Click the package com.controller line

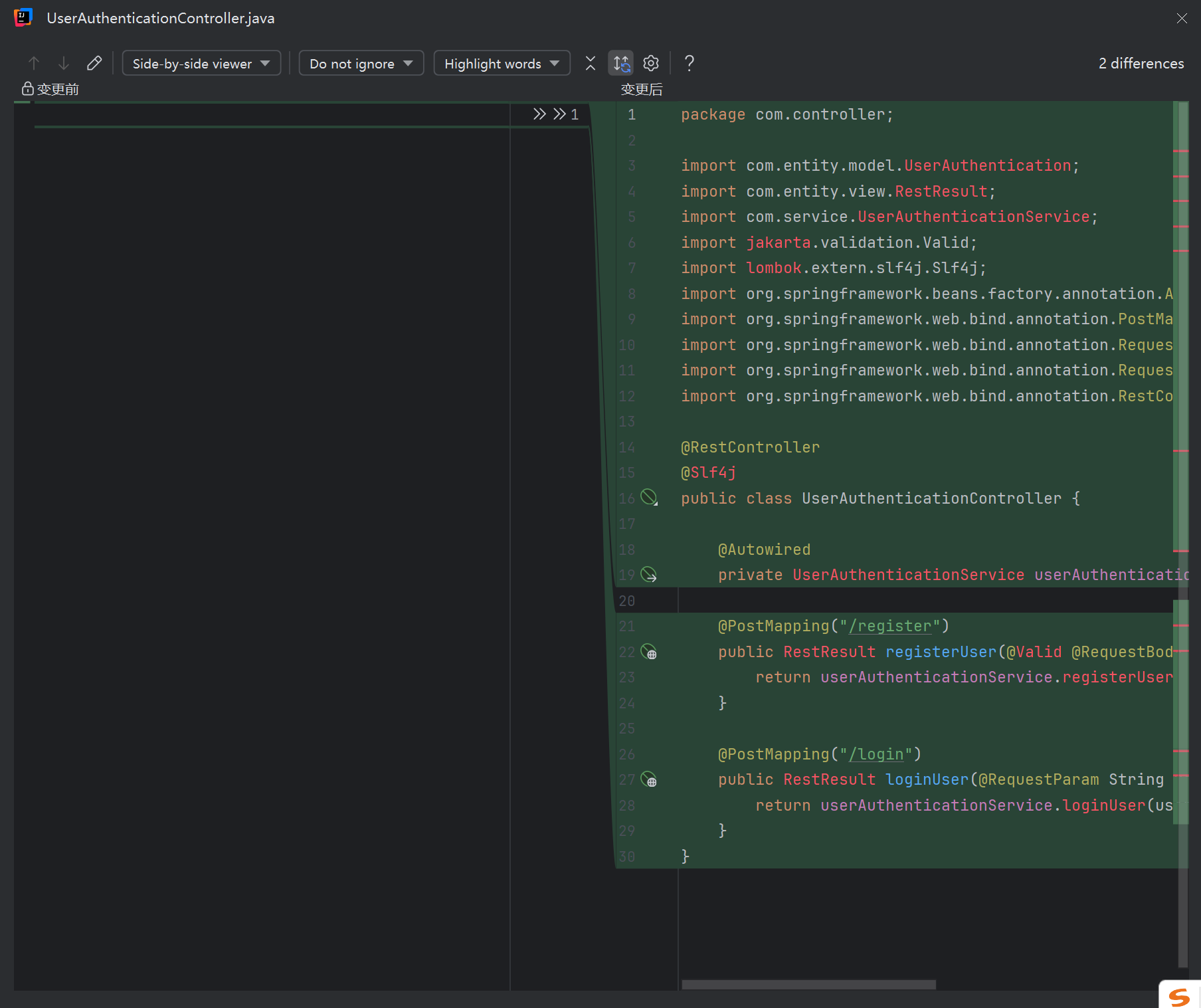(x=787, y=114)
